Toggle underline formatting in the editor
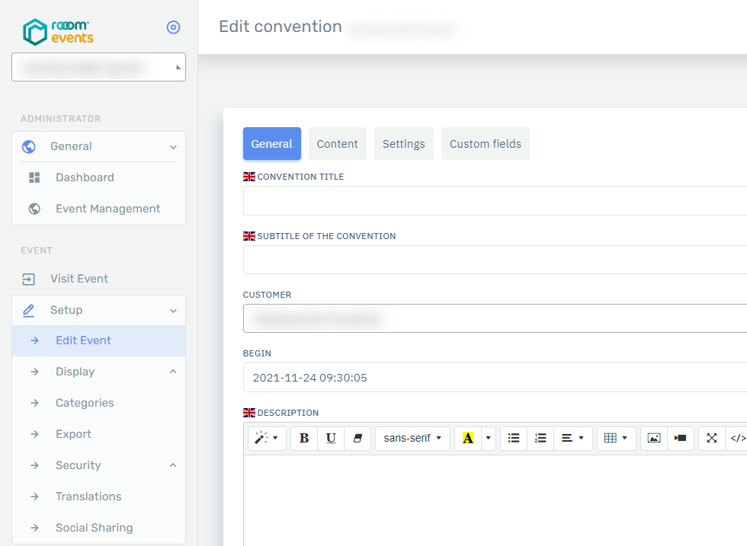This screenshot has width=747, height=546. (331, 438)
